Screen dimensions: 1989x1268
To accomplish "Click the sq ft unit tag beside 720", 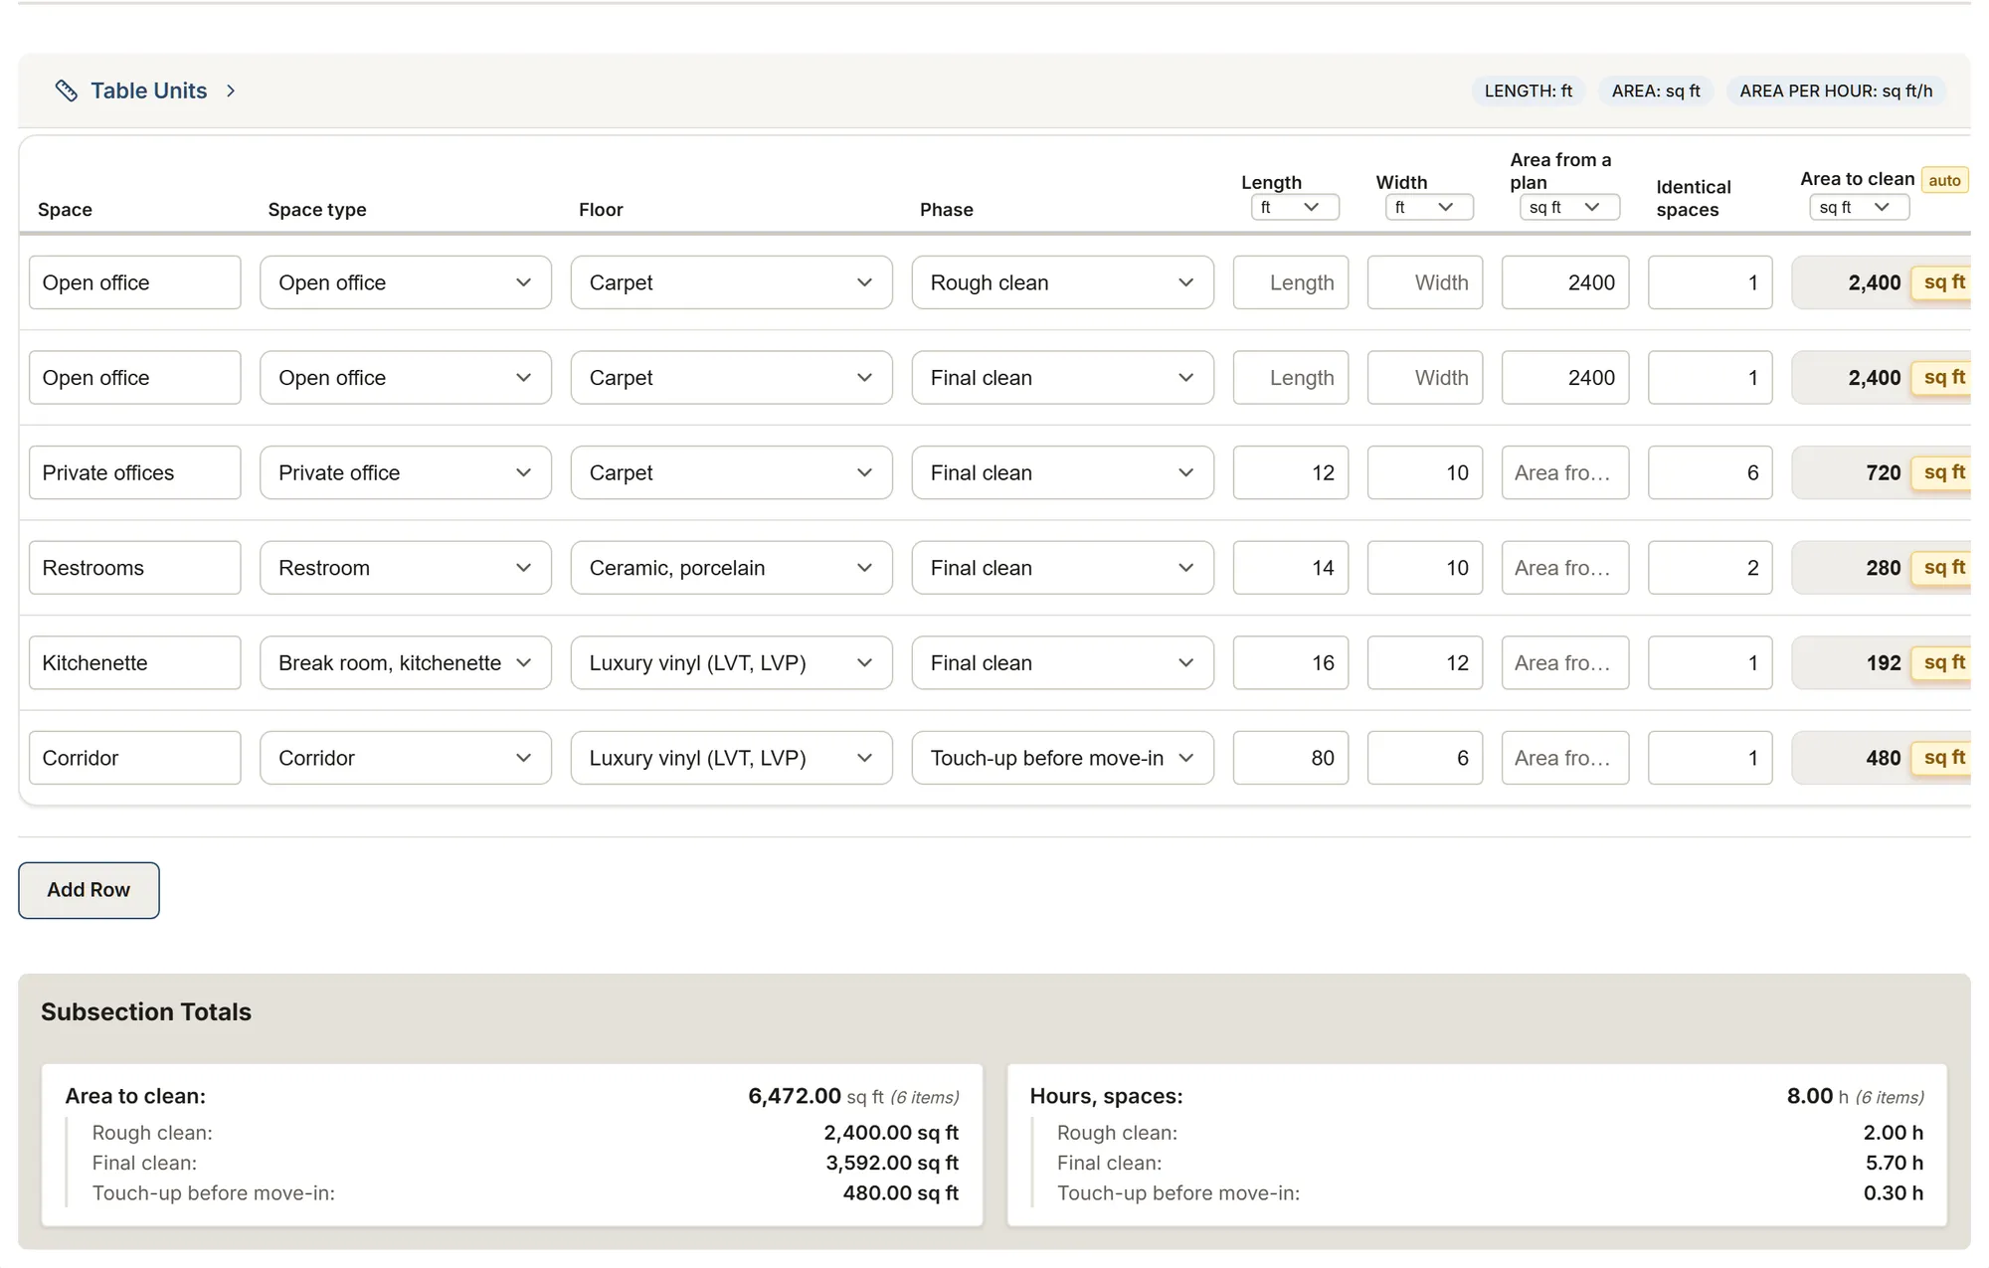I will [1942, 472].
